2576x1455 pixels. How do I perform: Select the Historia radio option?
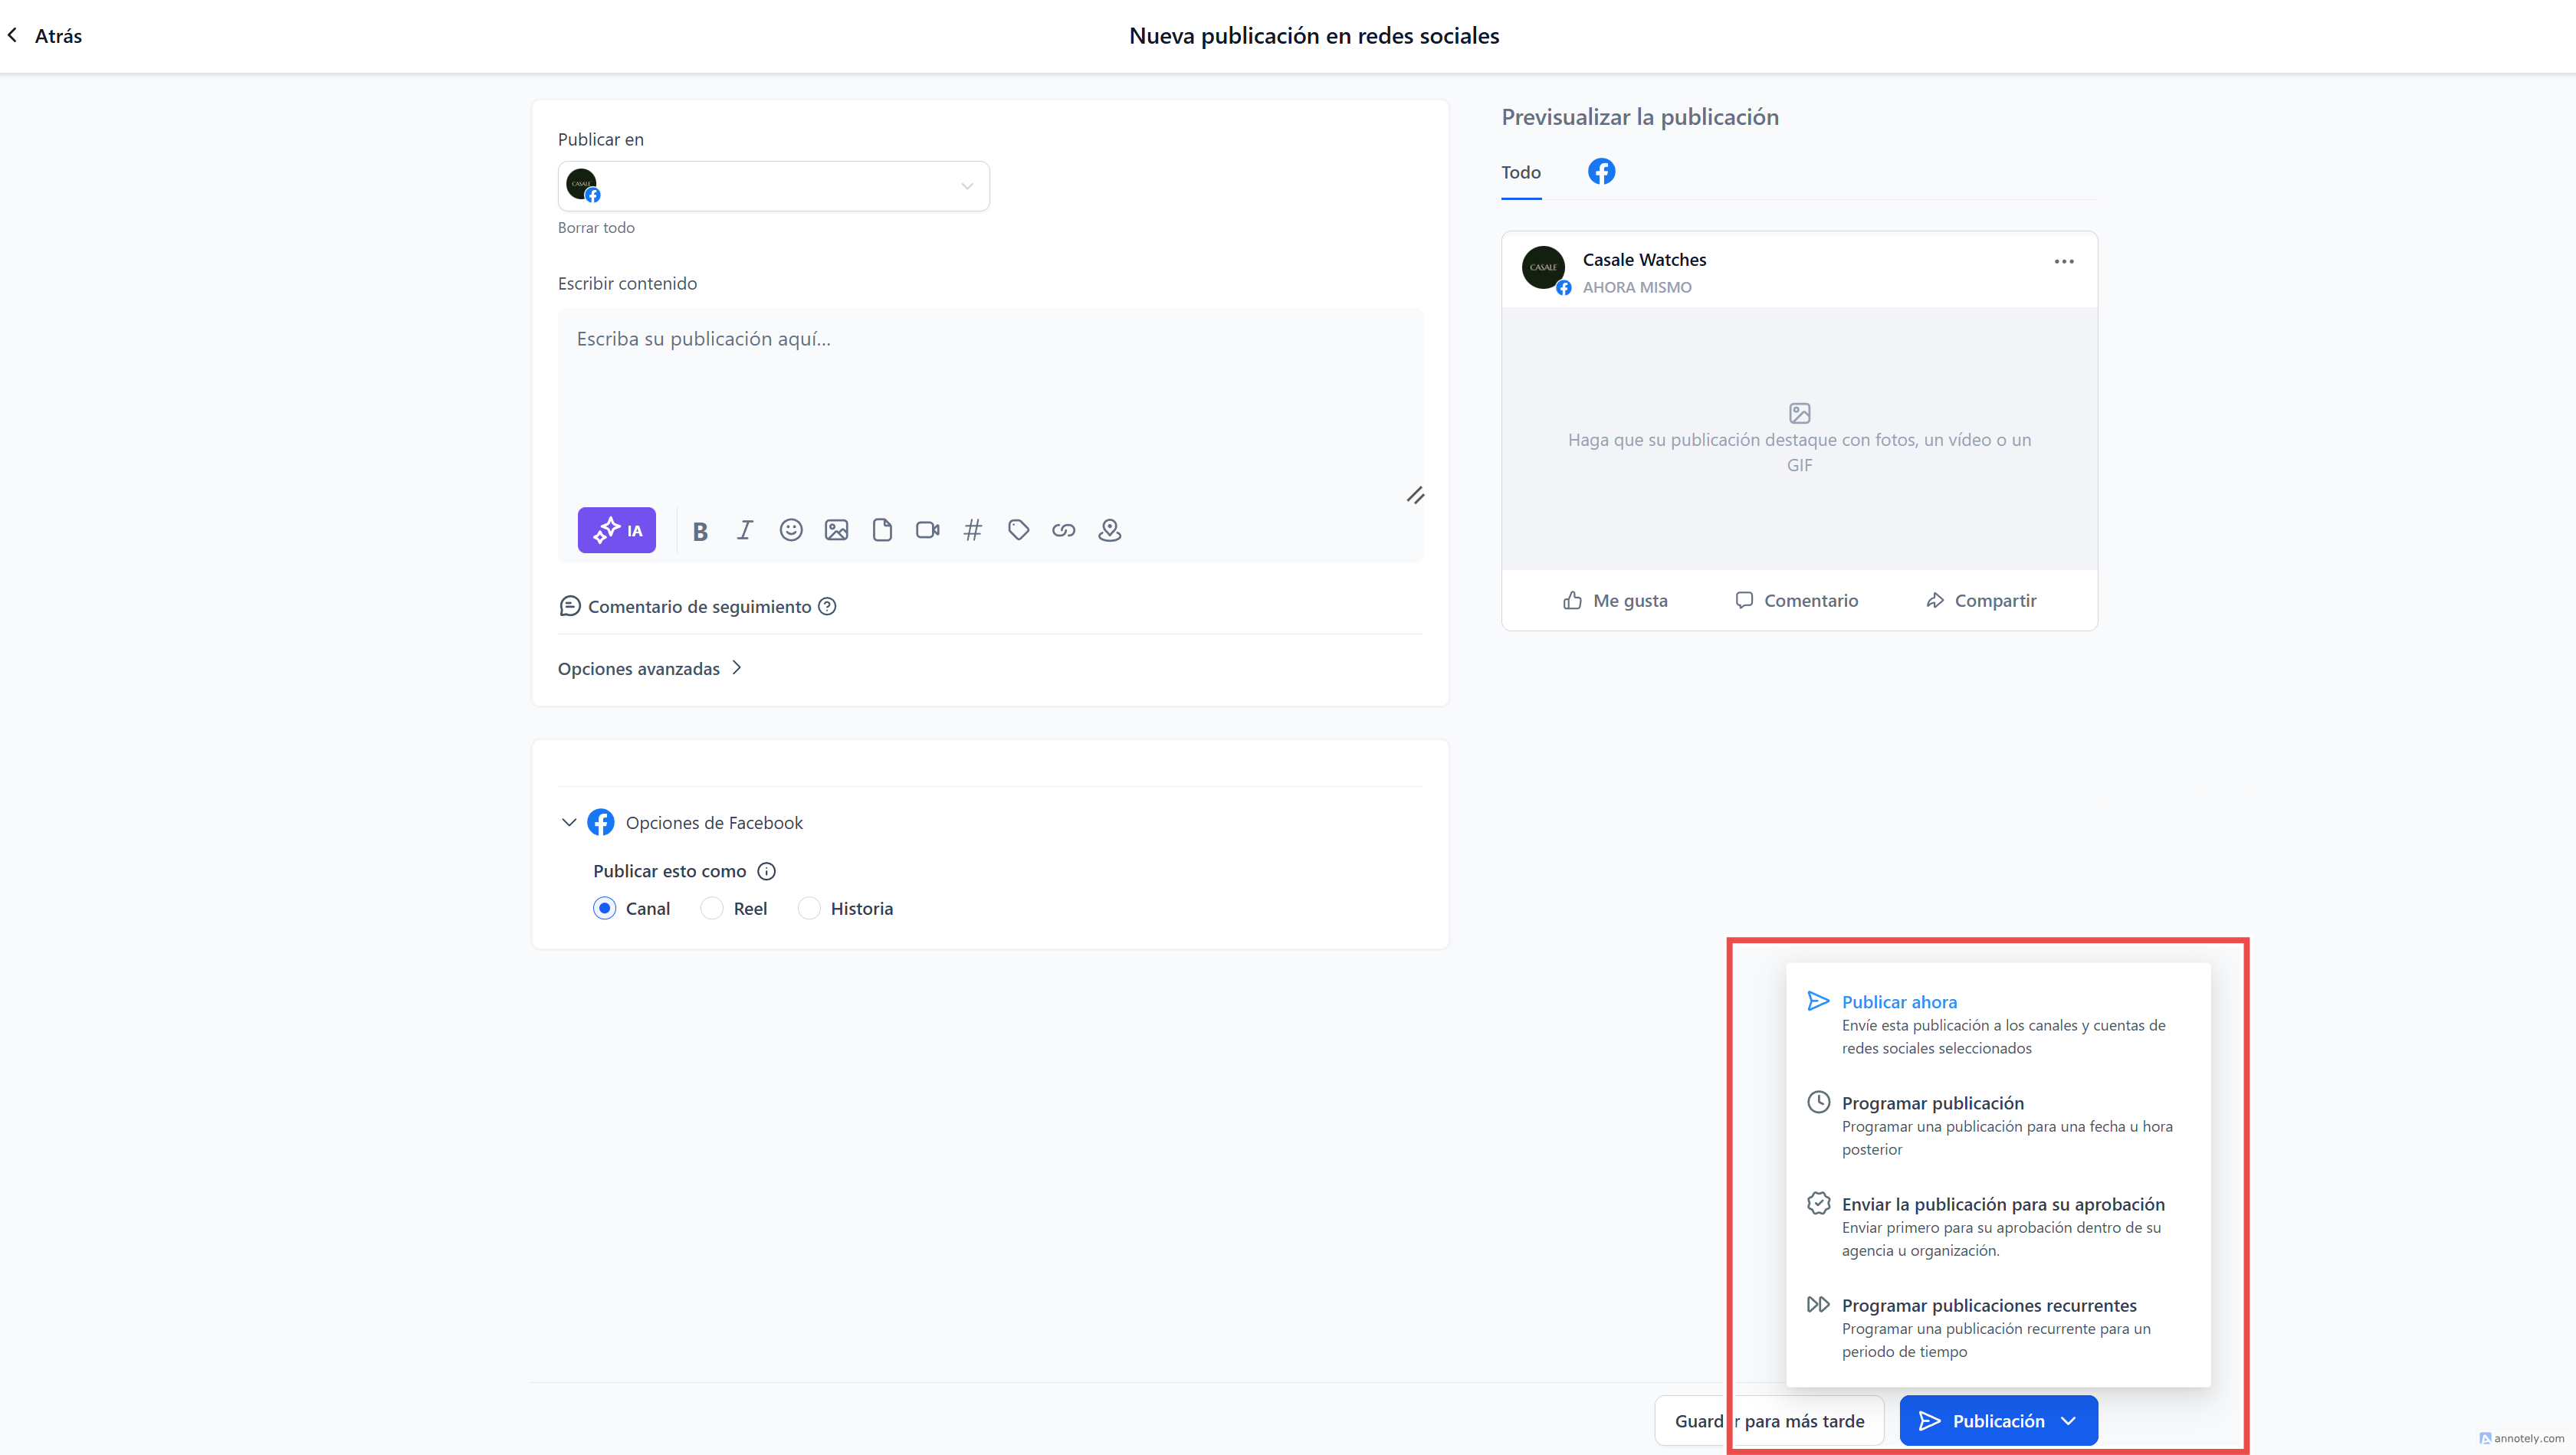pos(809,908)
